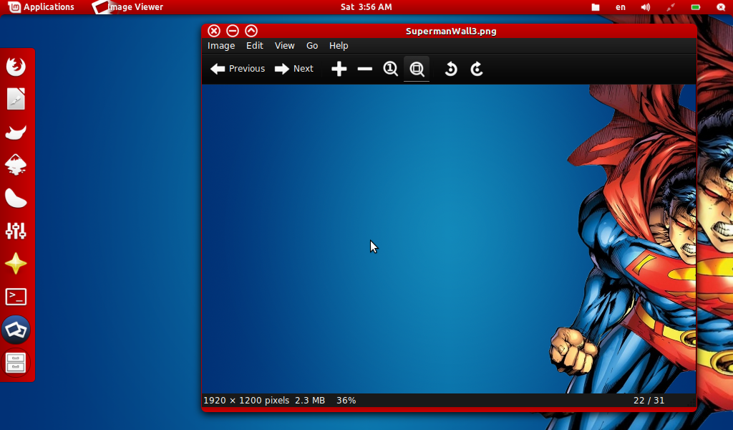733x430 pixels.
Task: Zoom in with the plus icon
Action: [x=339, y=69]
